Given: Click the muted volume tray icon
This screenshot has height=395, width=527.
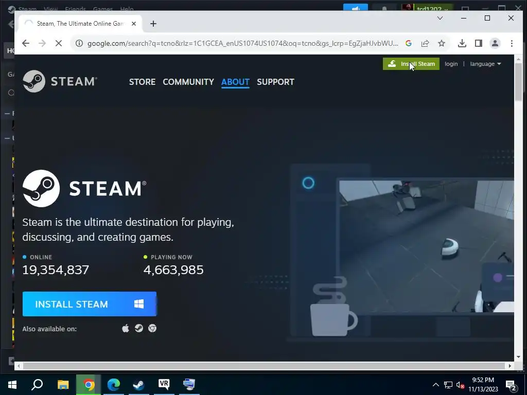Looking at the screenshot, I should tap(460, 385).
